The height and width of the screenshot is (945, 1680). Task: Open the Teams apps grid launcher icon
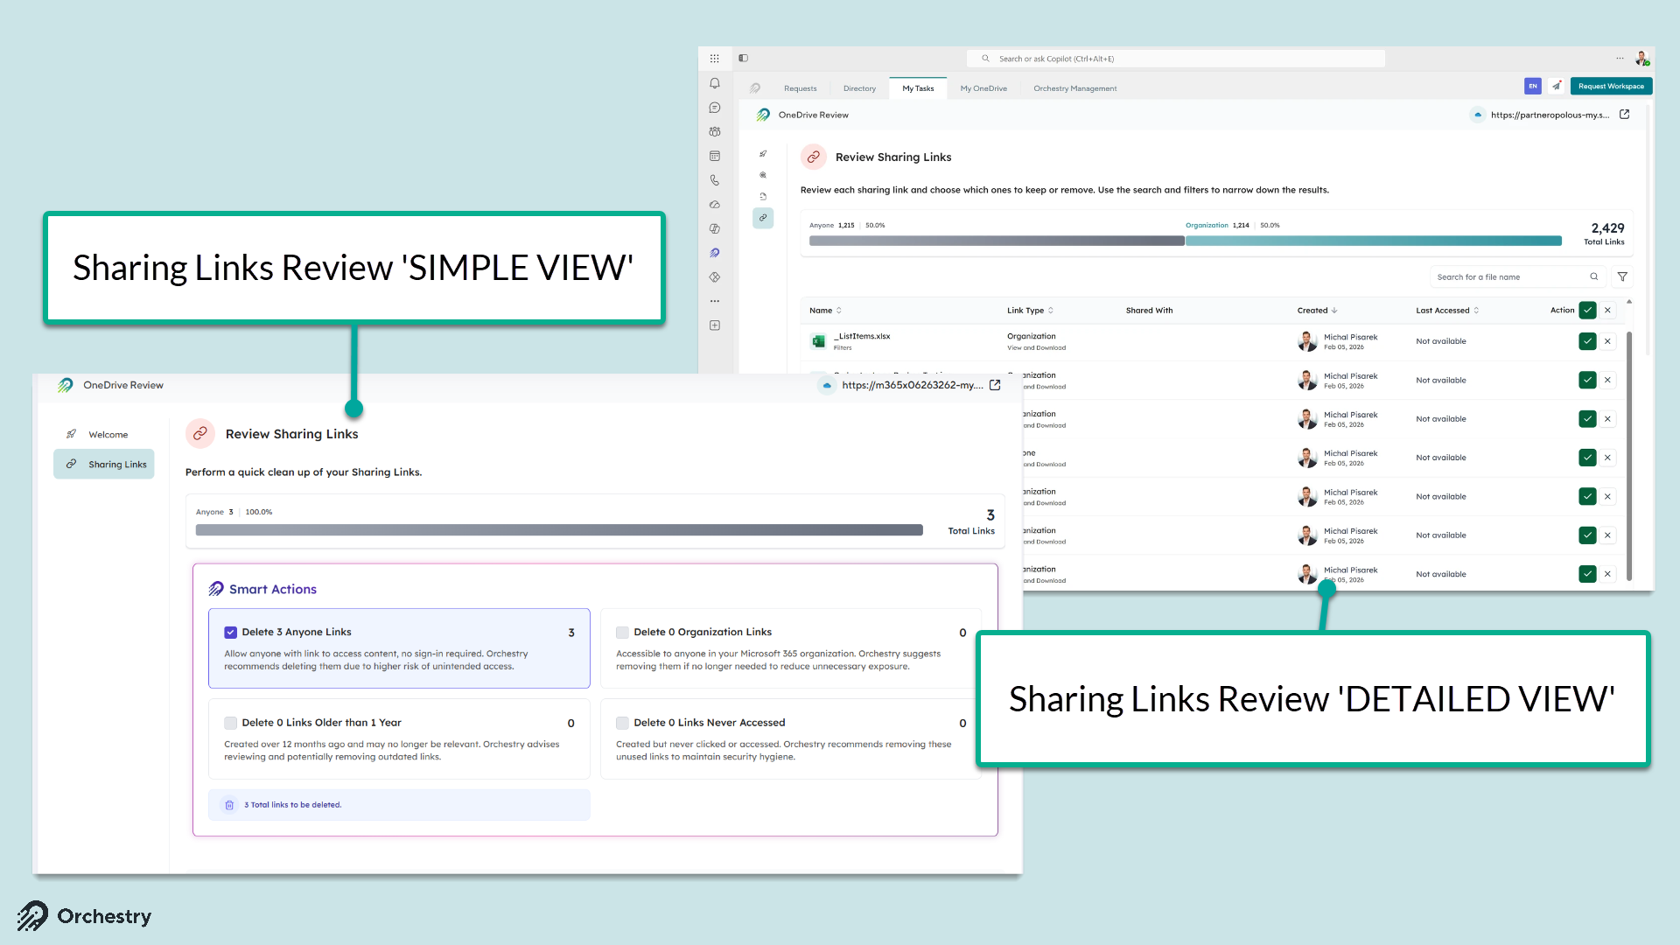pyautogui.click(x=715, y=59)
